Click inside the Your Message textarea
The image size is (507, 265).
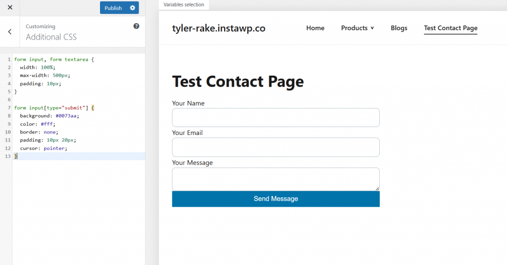275,178
